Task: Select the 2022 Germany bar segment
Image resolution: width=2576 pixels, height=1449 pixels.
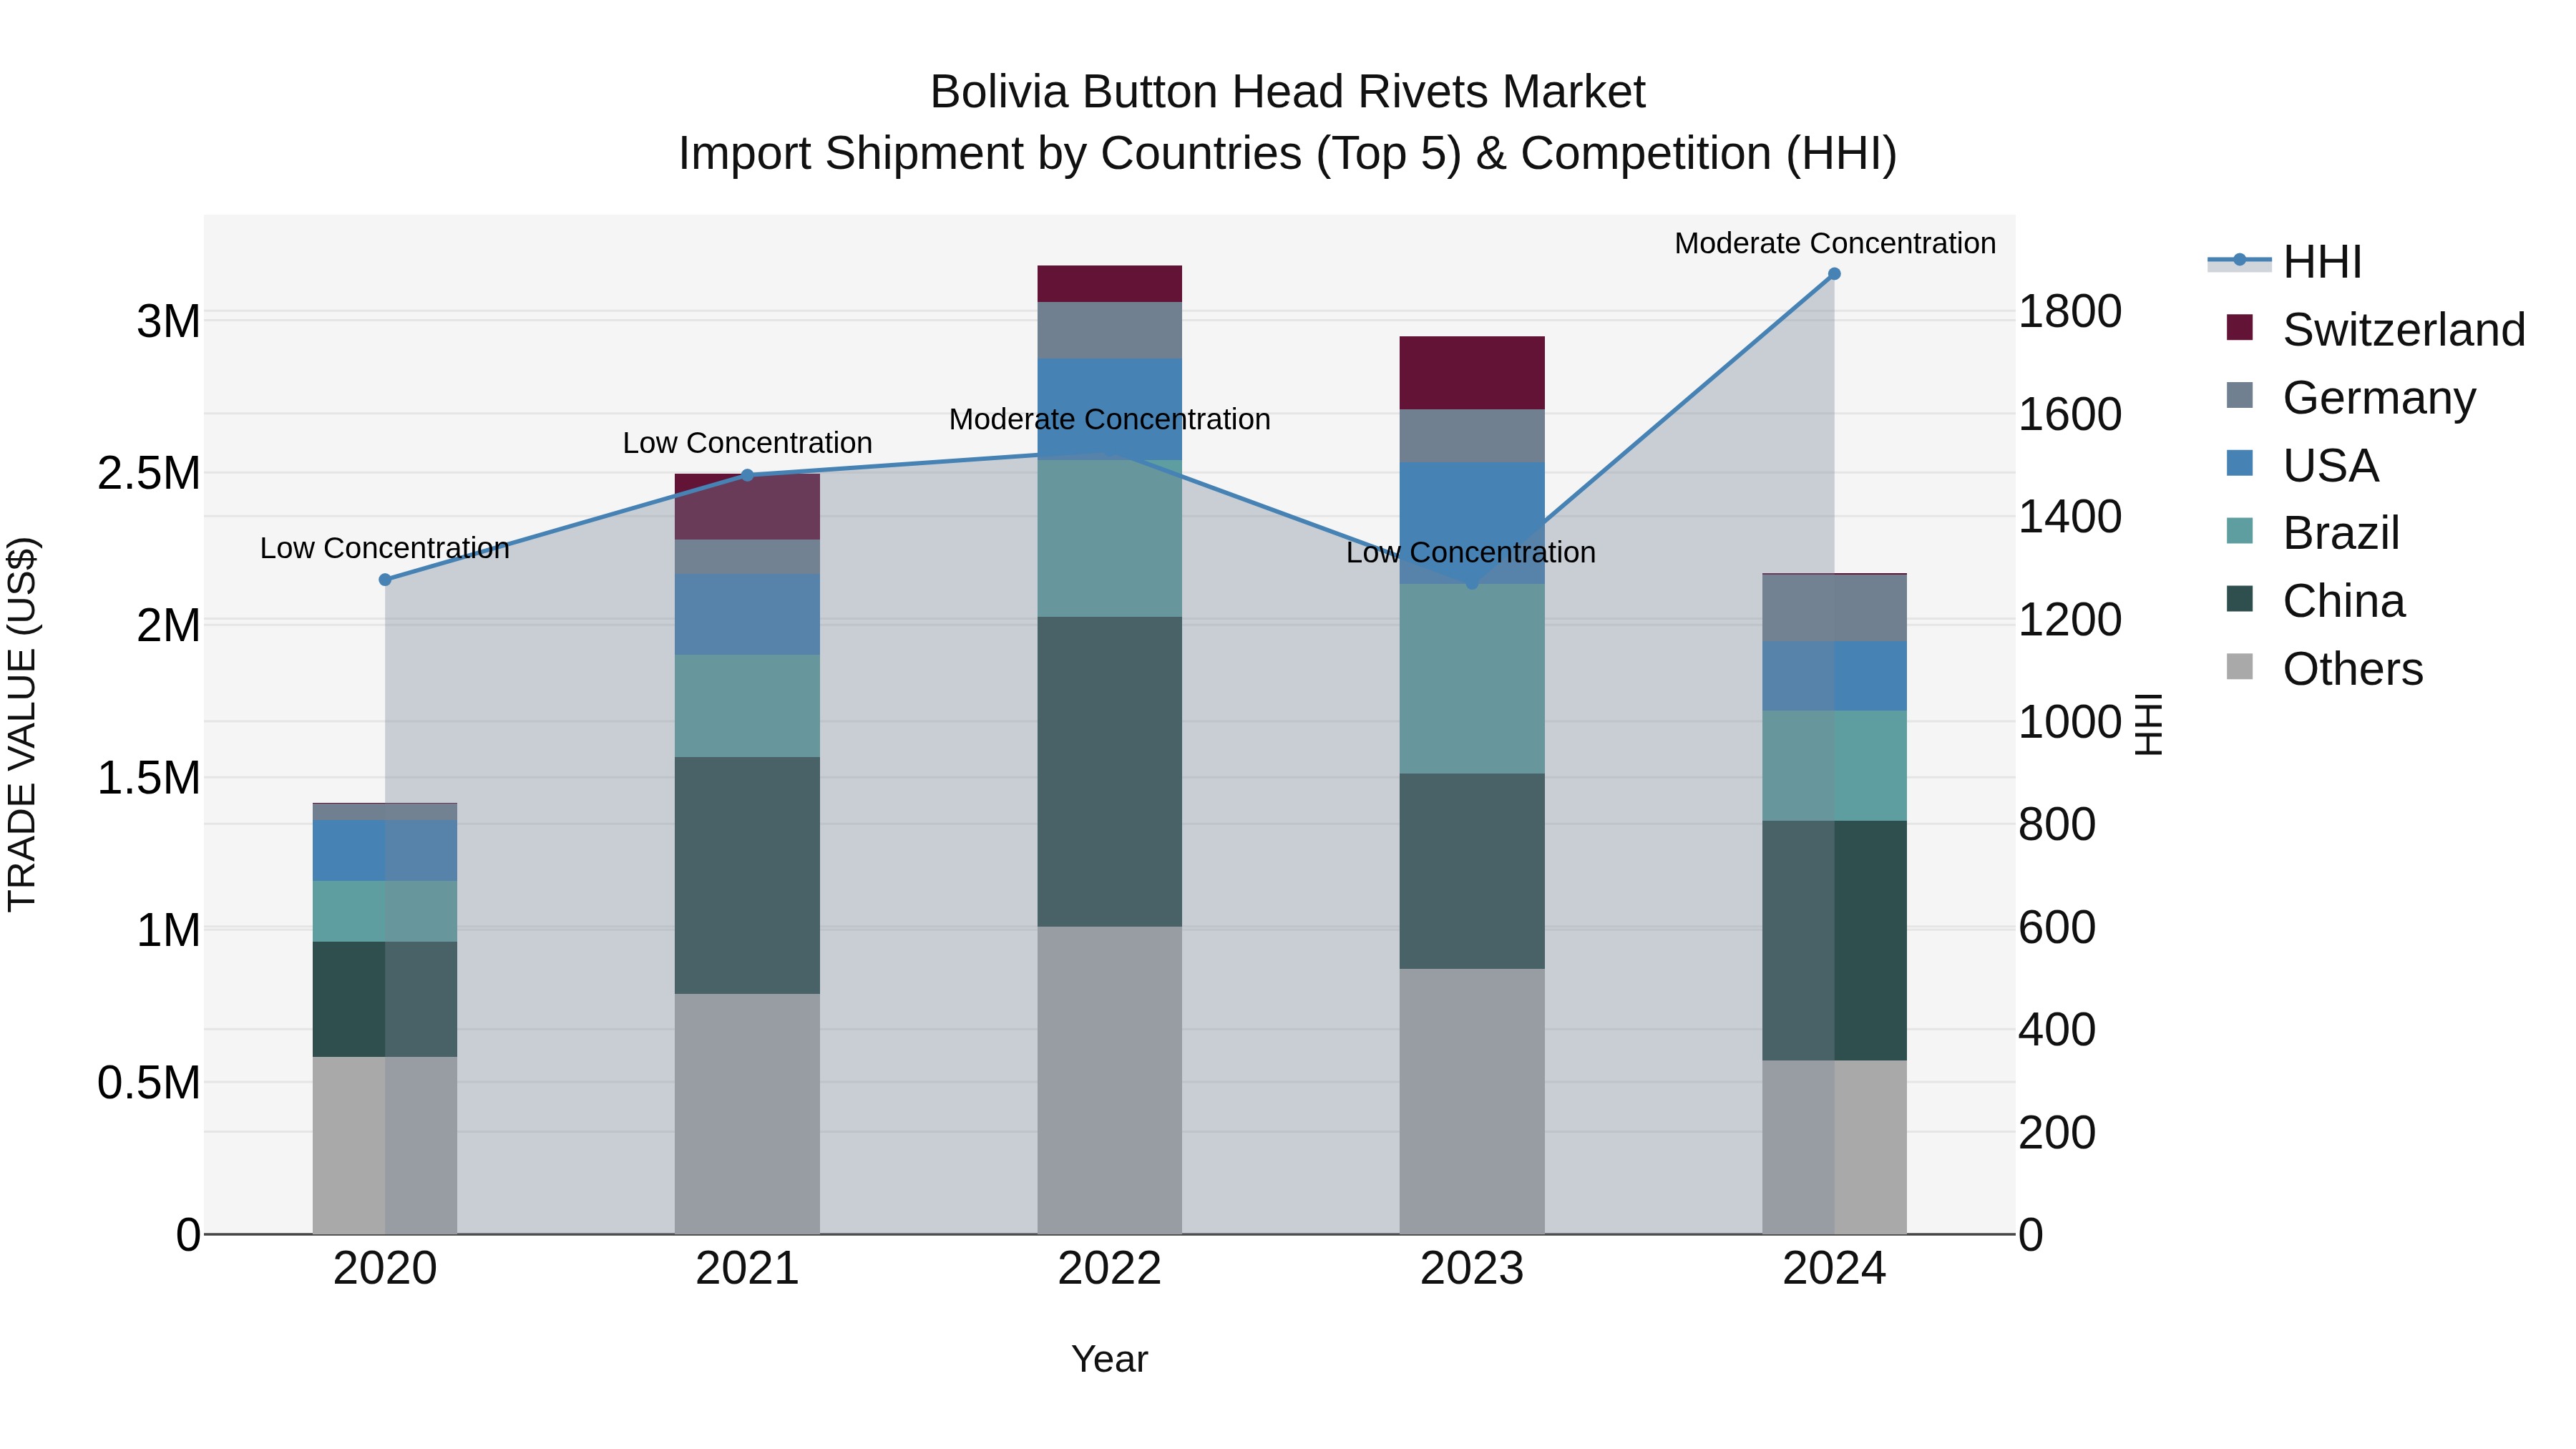Action: (x=1110, y=331)
